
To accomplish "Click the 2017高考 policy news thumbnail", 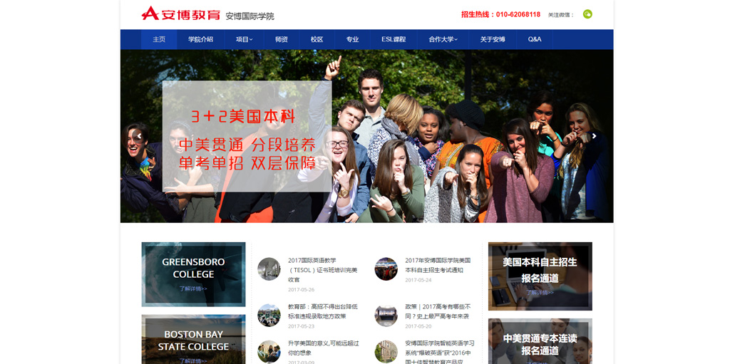I will click(386, 315).
